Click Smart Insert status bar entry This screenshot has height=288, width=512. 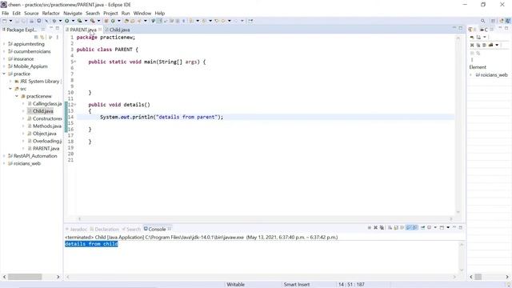(297, 285)
